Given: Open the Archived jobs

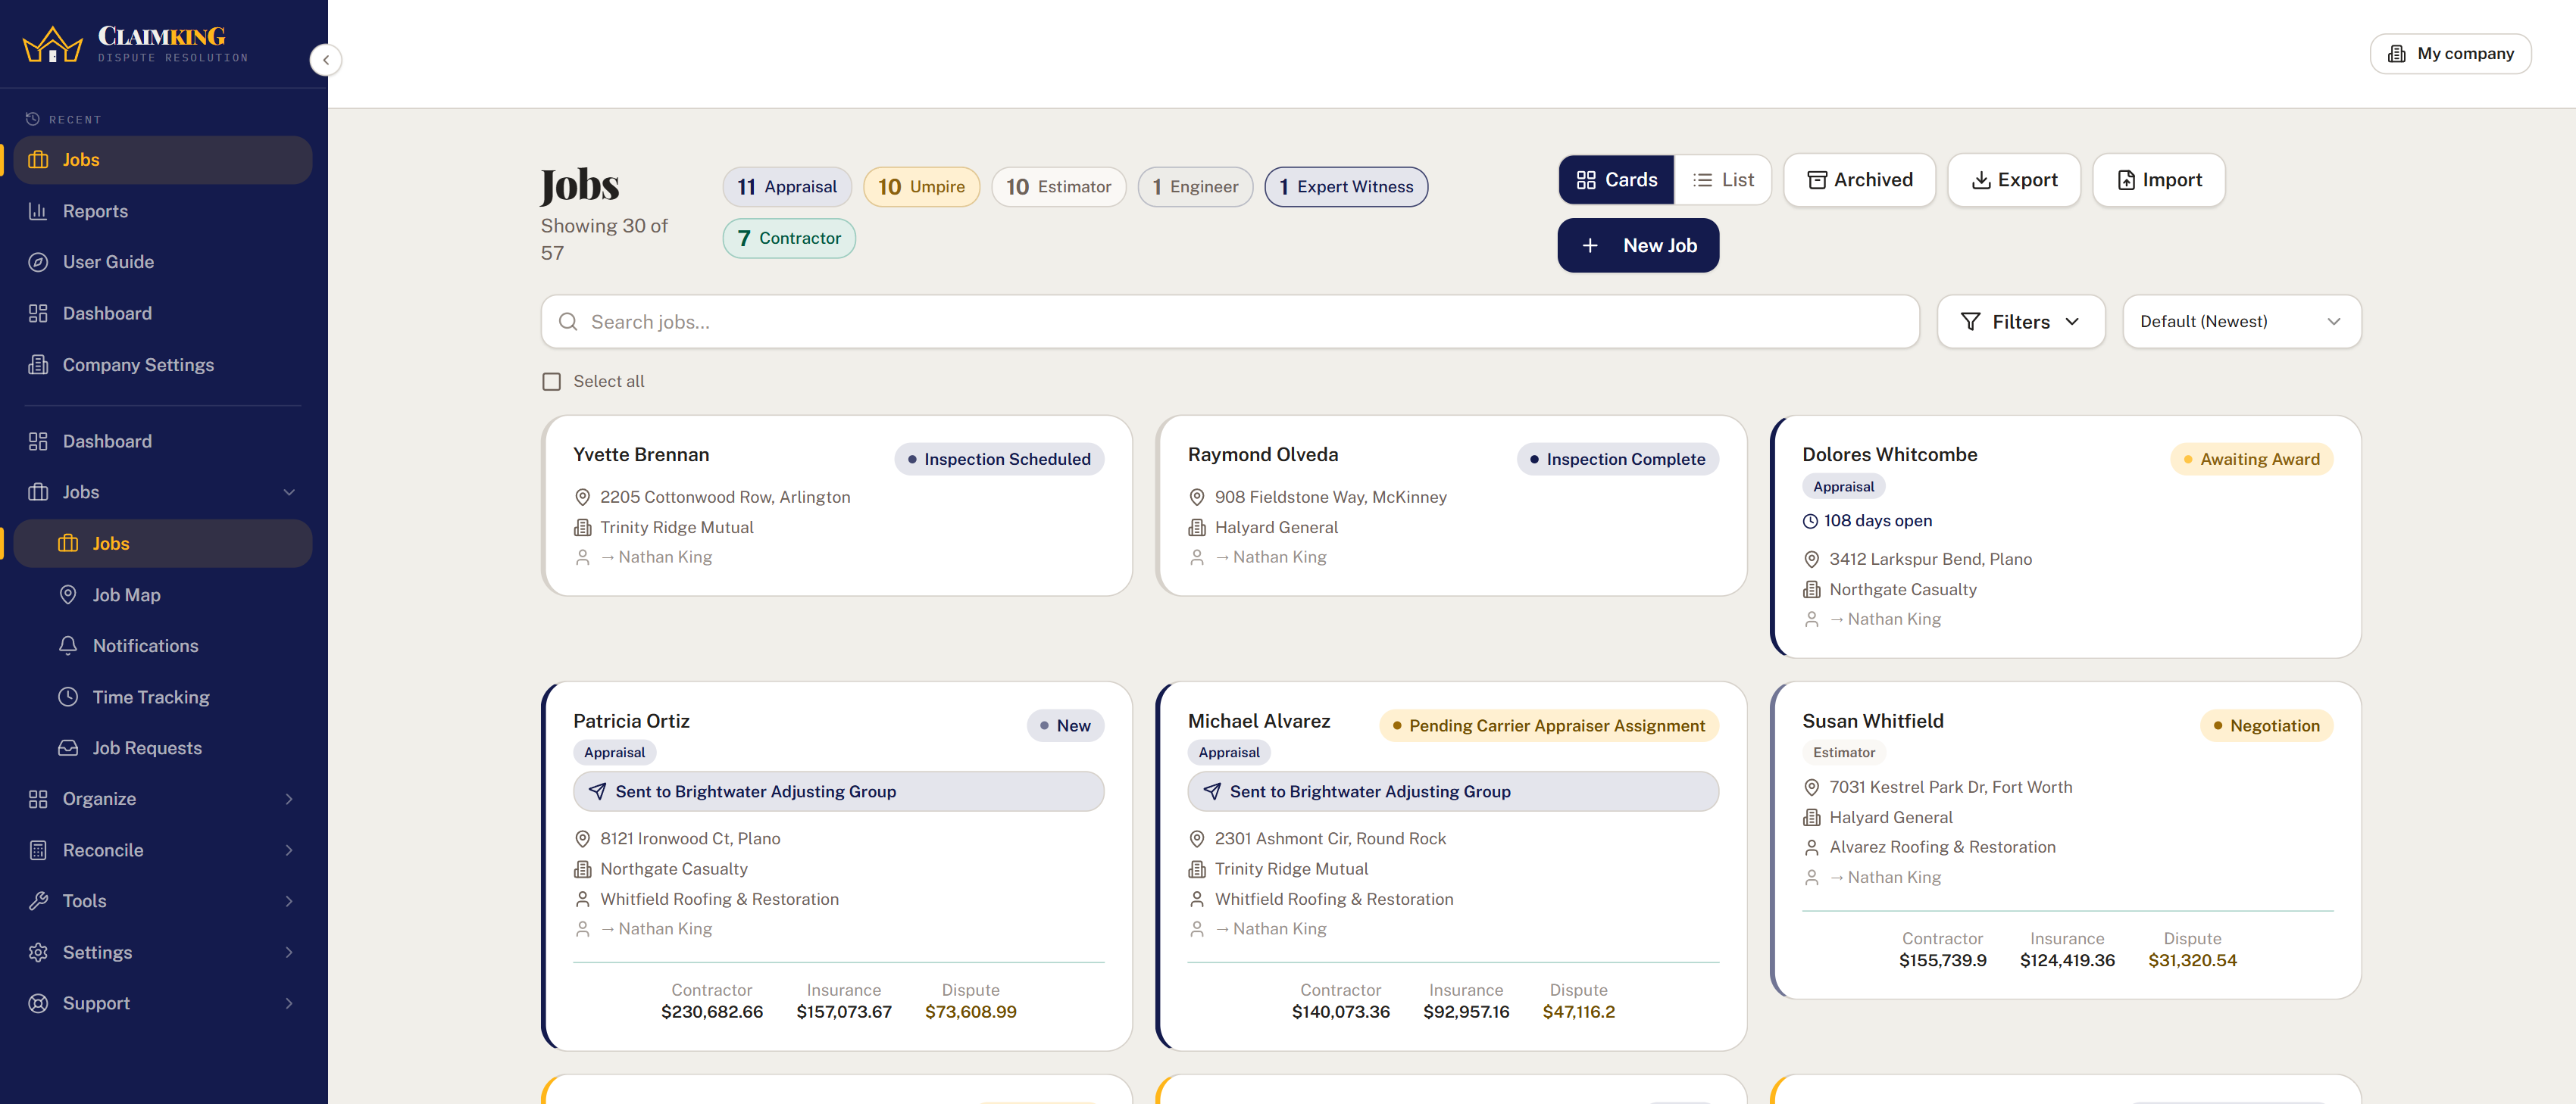Looking at the screenshot, I should point(1859,180).
